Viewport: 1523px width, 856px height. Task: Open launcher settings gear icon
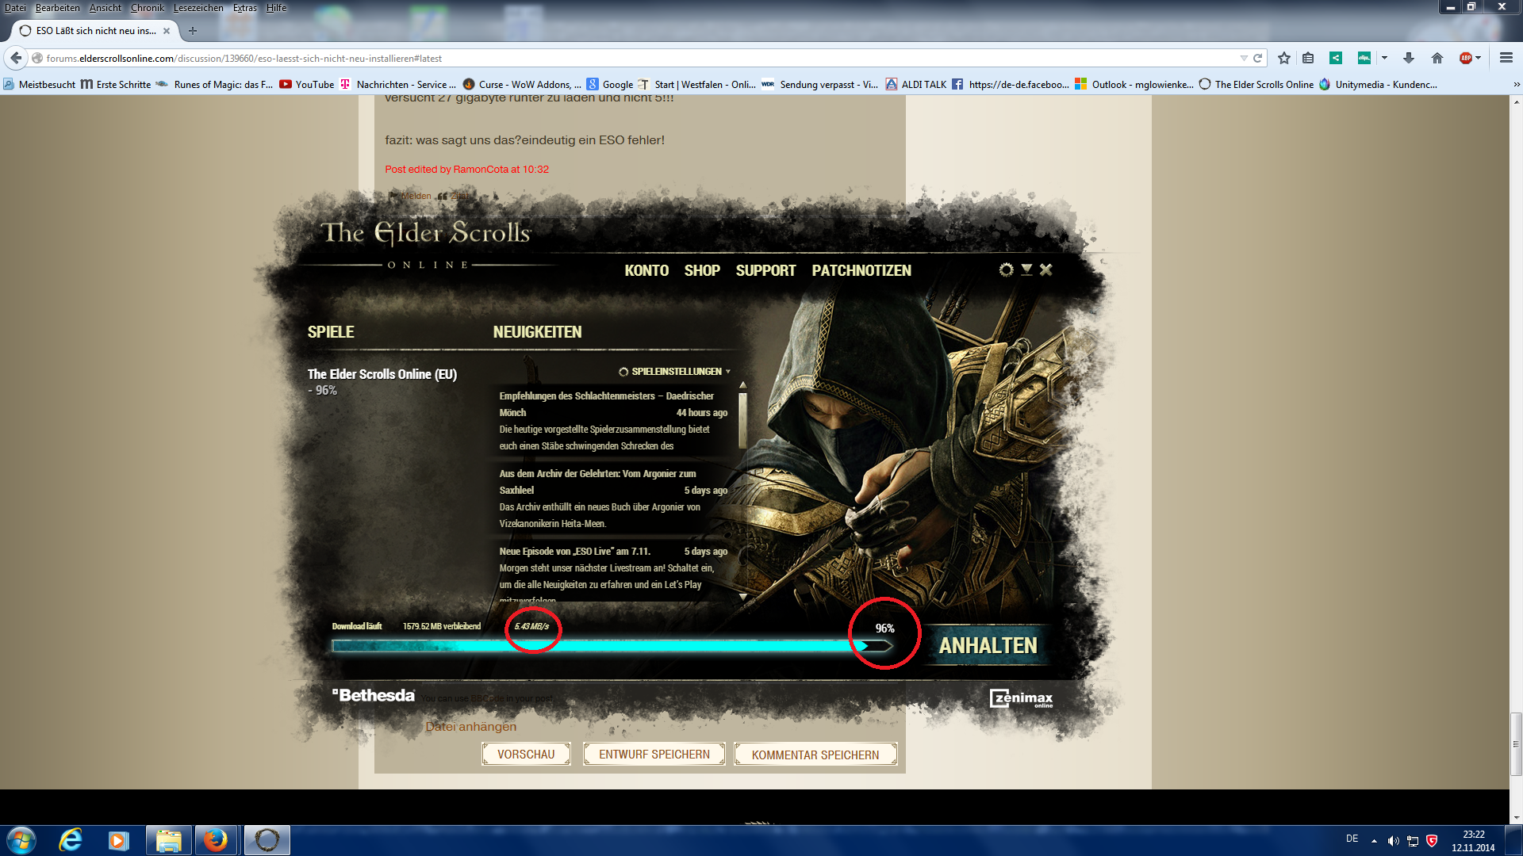click(x=1006, y=270)
